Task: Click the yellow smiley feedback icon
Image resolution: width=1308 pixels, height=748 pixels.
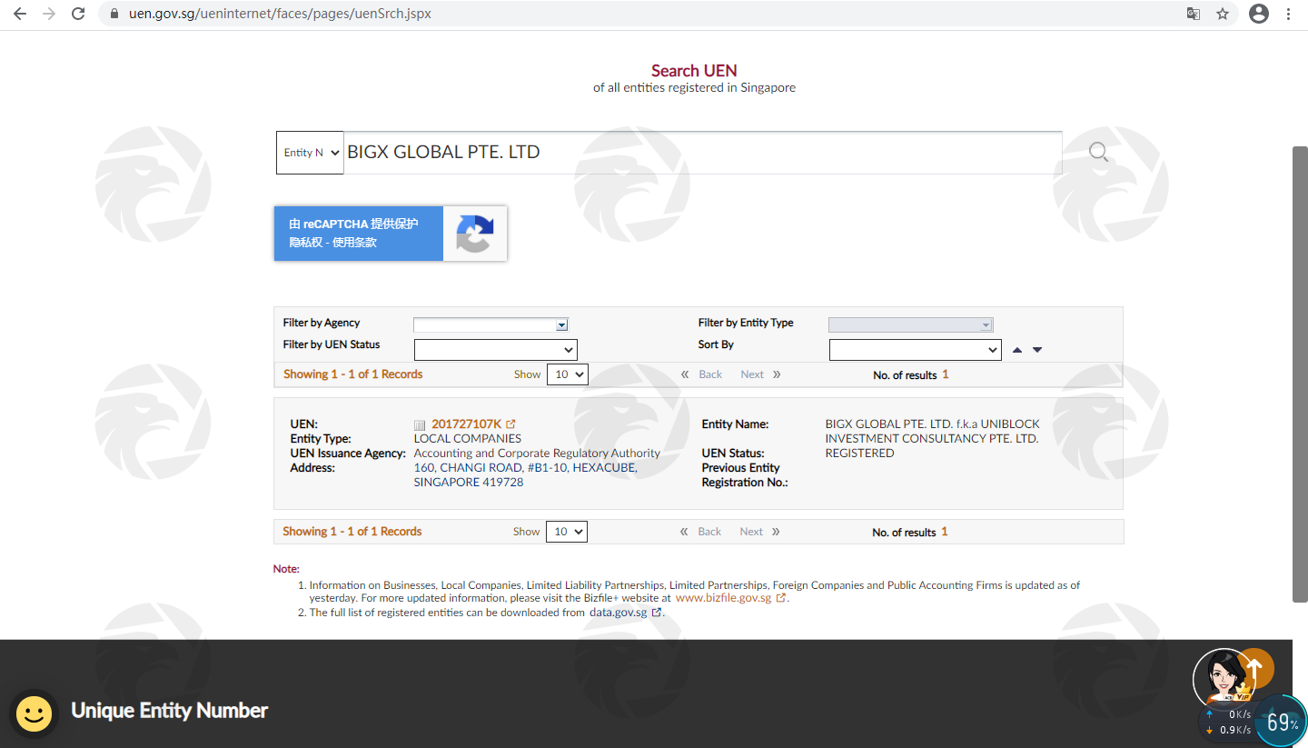Action: coord(35,713)
